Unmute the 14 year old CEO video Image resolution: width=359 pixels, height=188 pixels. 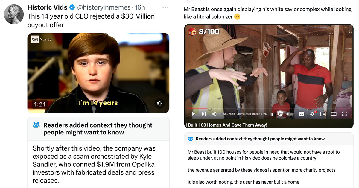[x=160, y=104]
